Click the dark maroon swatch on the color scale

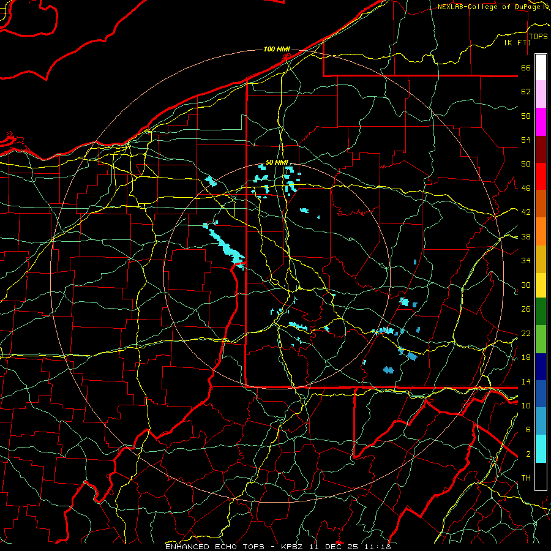tap(541, 149)
